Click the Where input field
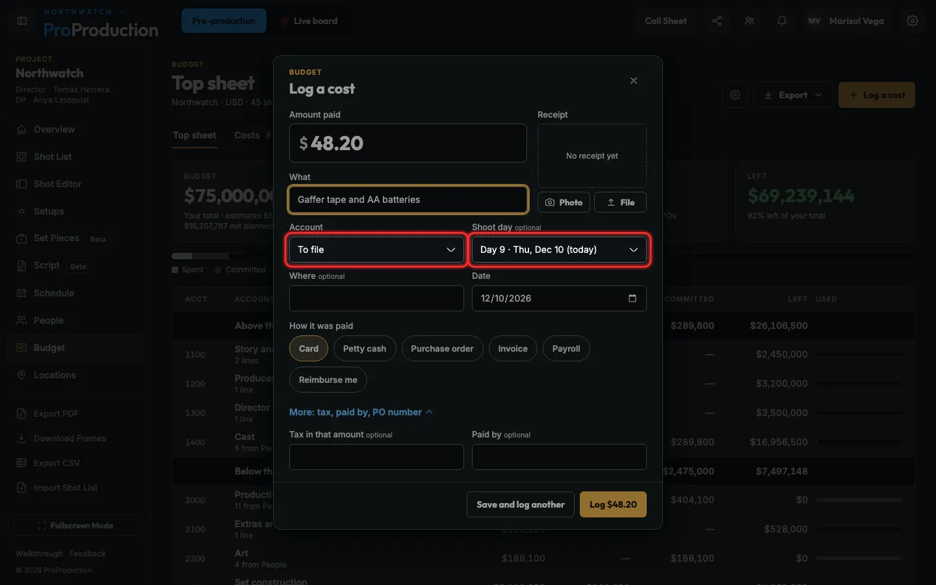Image resolution: width=936 pixels, height=585 pixels. tap(376, 298)
